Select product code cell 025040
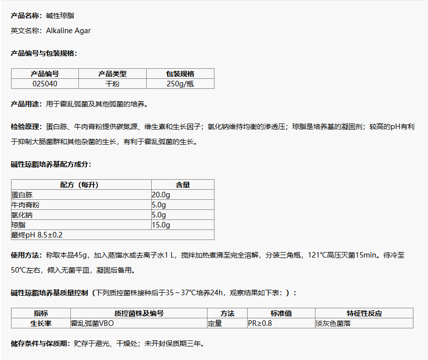Viewport: 428px width, 360px height. [45, 84]
